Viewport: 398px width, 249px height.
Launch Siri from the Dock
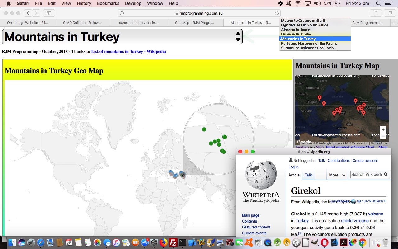tap(21, 242)
